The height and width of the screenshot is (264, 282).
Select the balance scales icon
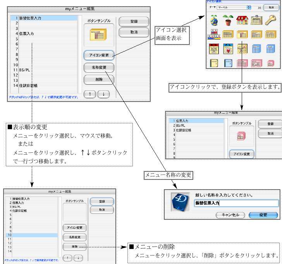coord(213,48)
